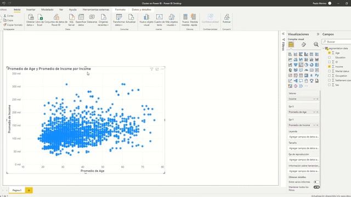Click Nuevo objeto visual in ribbon
The height and width of the screenshot is (197, 351).
[146, 20]
